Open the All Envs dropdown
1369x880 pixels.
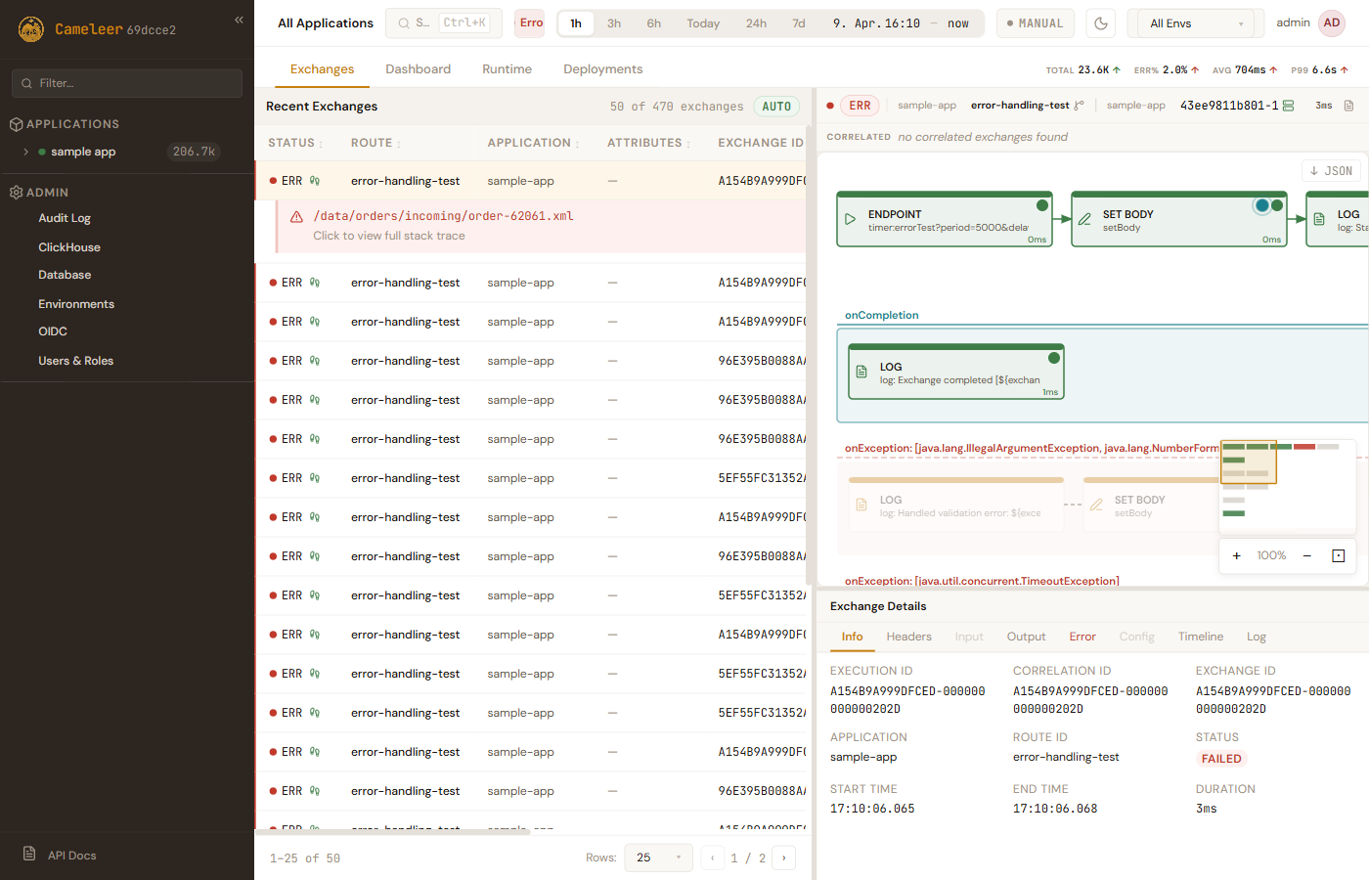(x=1196, y=23)
